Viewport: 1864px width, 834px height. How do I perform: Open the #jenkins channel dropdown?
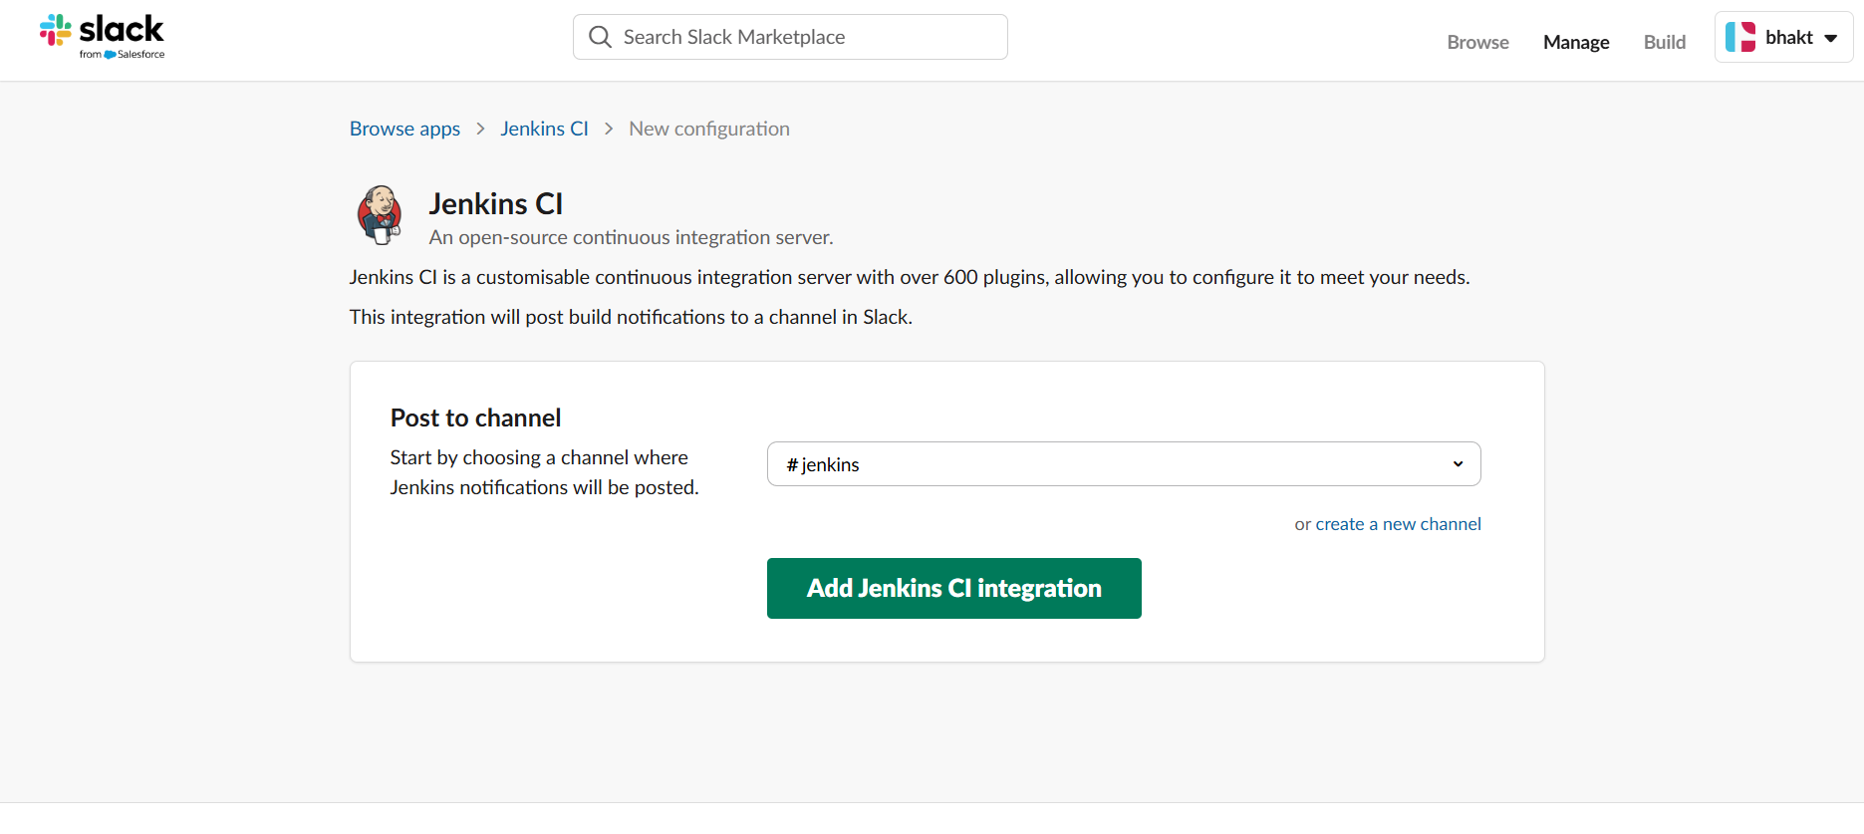[x=1124, y=464]
